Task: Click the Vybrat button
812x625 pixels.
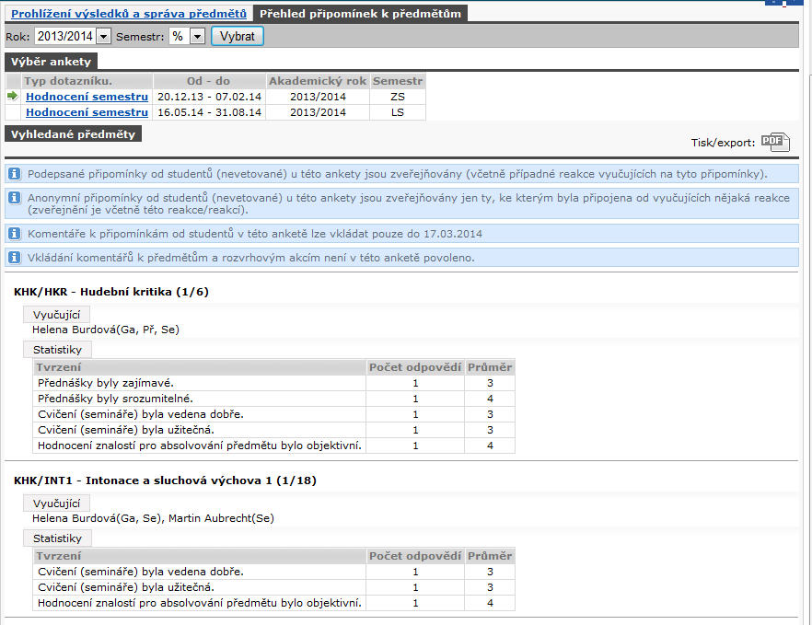Action: tap(238, 36)
